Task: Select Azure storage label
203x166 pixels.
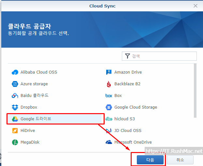Action: point(34,84)
